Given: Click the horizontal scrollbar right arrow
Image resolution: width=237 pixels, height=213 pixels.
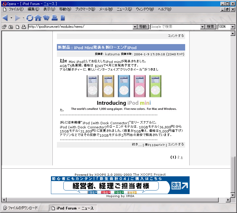Looking at the screenshot, I should [228, 200].
